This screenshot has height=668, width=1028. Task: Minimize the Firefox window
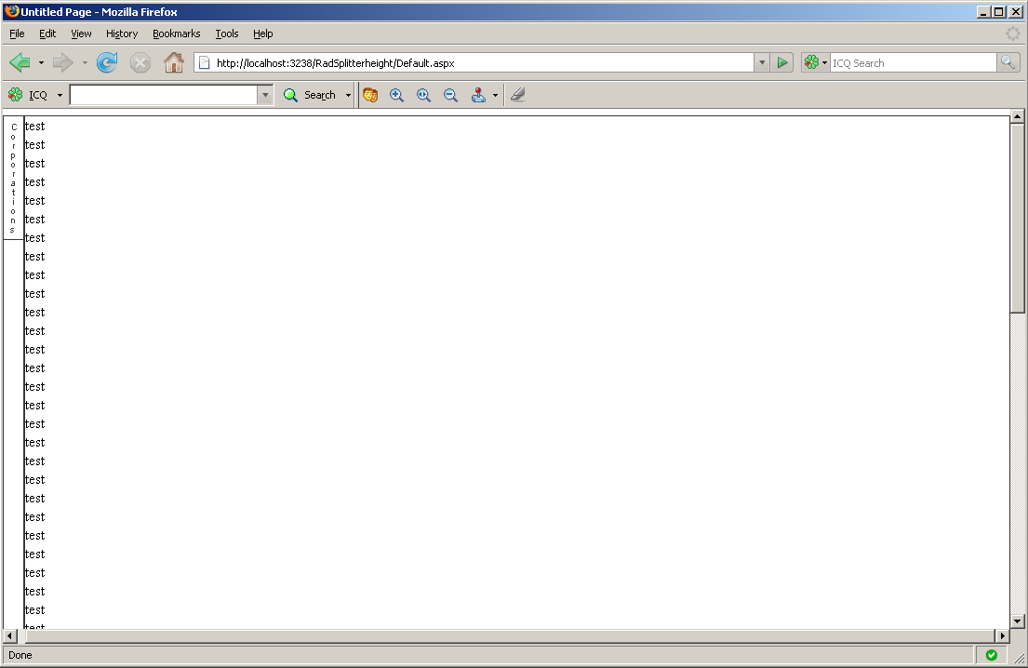982,12
